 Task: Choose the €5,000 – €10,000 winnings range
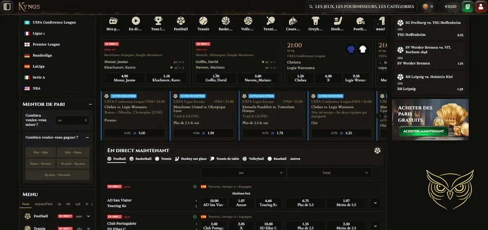point(57,175)
